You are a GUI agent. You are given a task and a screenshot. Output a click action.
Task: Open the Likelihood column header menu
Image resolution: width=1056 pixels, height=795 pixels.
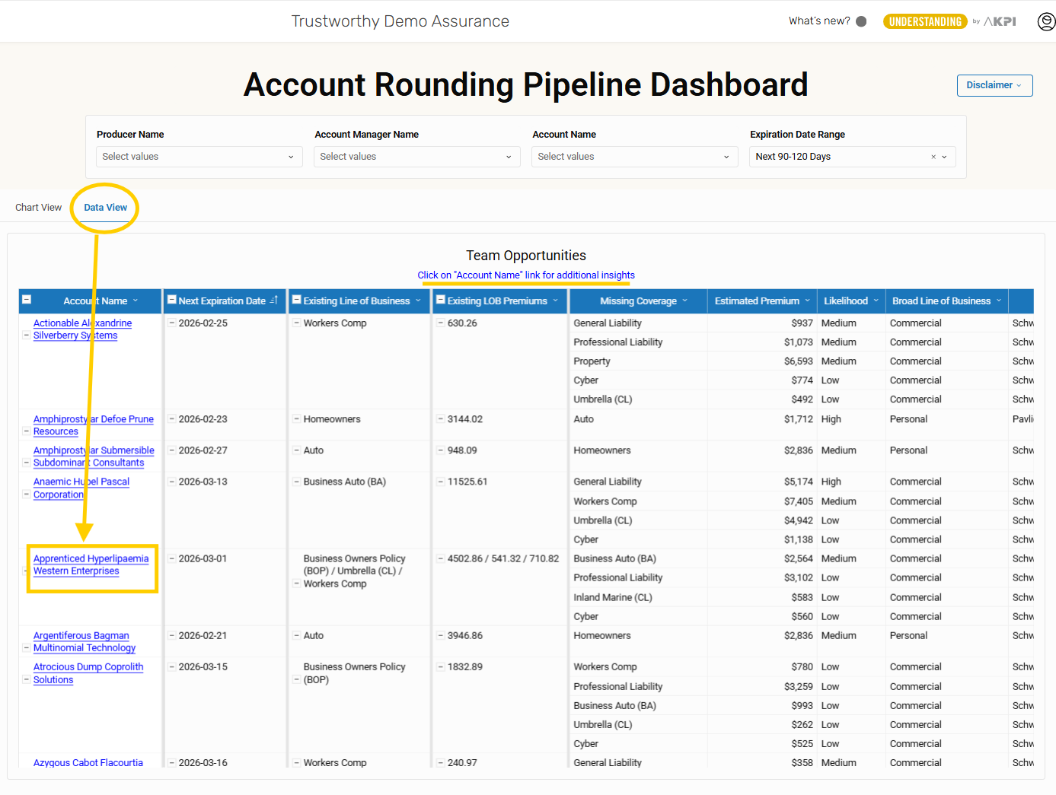[876, 301]
